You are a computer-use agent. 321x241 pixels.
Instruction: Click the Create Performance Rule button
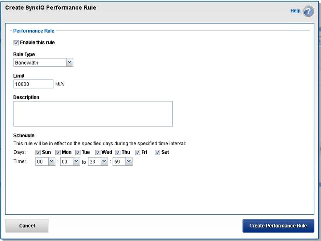(278, 226)
